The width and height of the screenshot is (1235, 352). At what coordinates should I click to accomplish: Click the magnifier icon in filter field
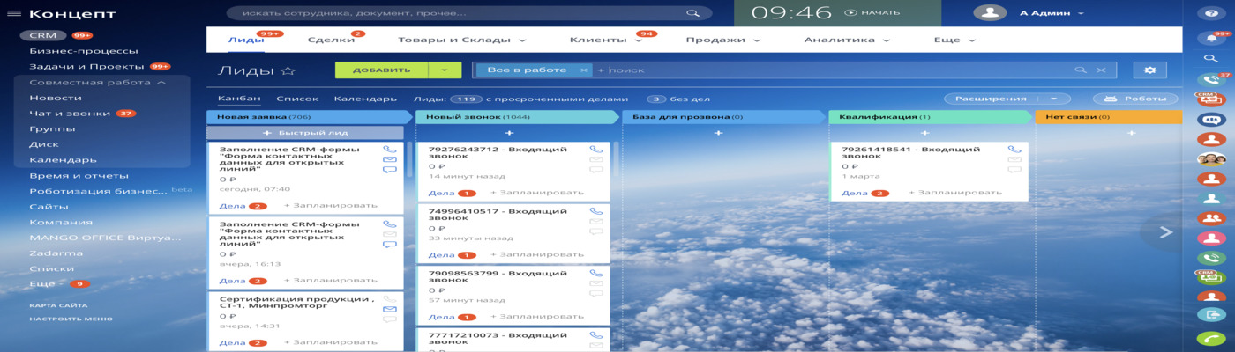(x=1081, y=70)
